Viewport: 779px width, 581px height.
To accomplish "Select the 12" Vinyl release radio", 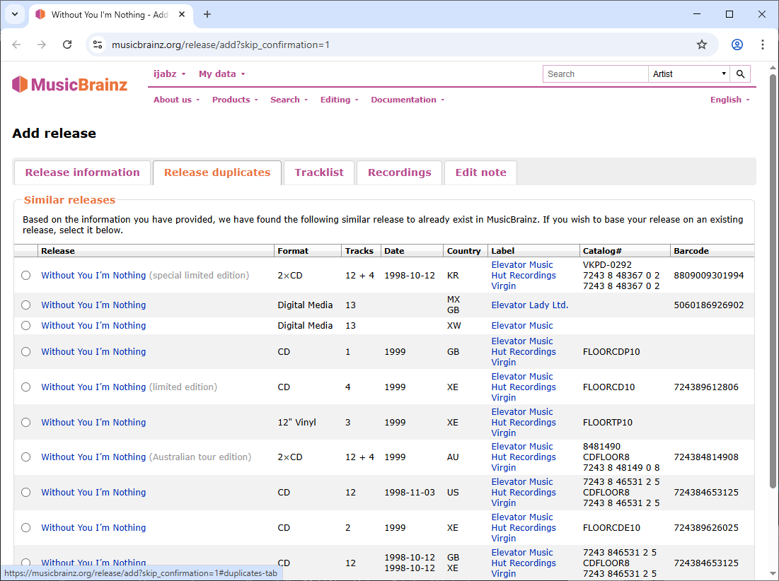I will tap(26, 422).
